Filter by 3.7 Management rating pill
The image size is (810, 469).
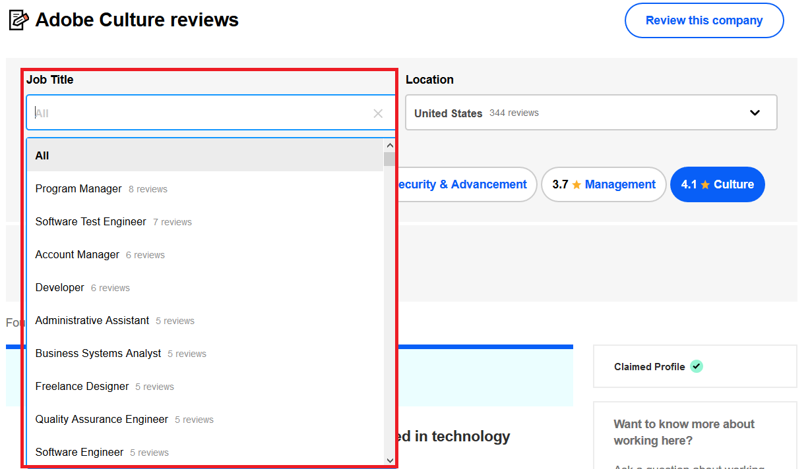point(604,184)
